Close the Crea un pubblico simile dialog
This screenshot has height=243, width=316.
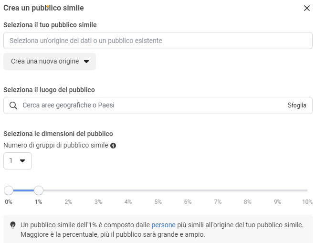click(x=306, y=8)
